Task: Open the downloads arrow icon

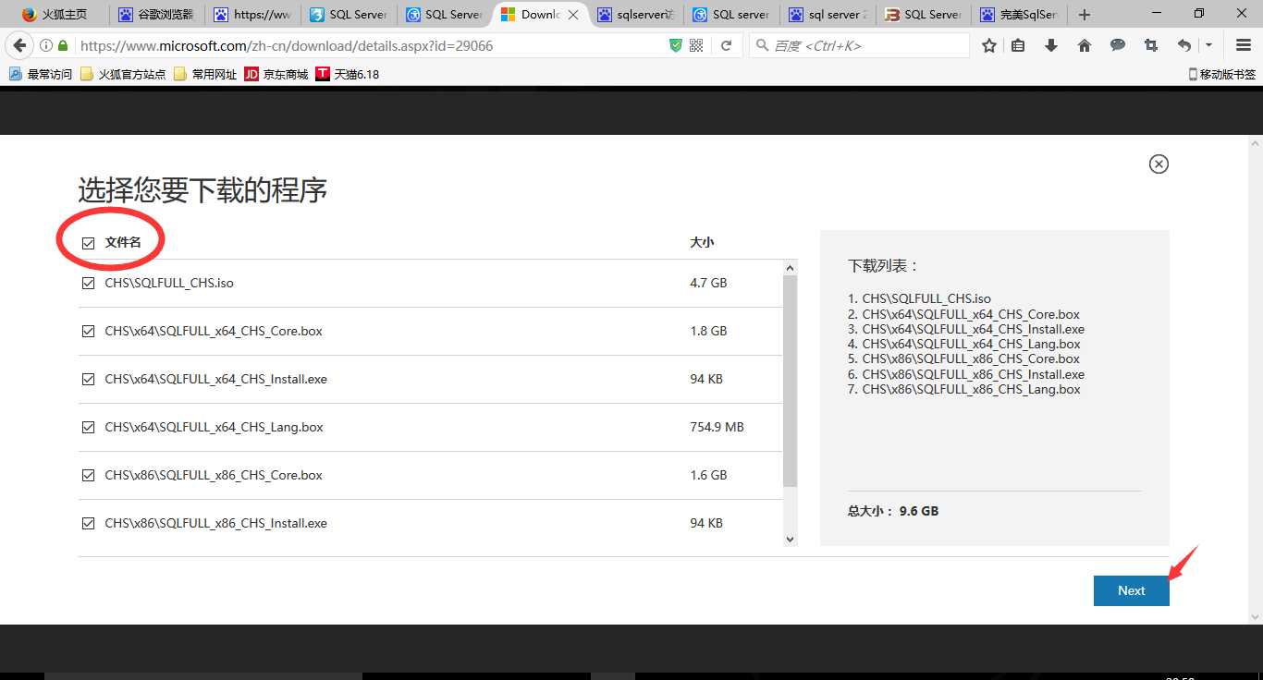Action: click(x=1051, y=45)
